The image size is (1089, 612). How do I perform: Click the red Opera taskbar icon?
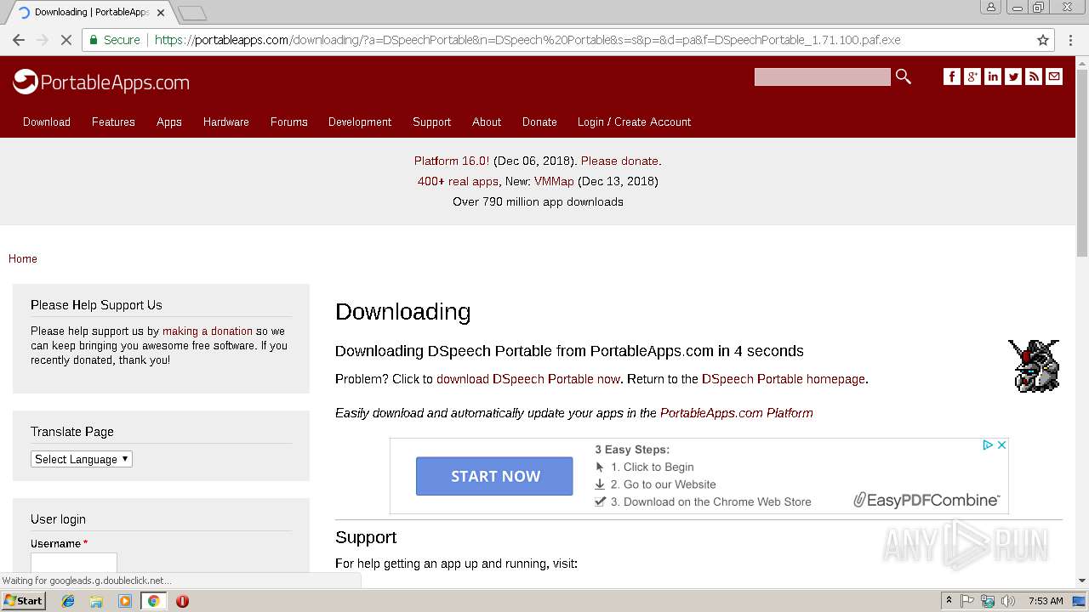pos(182,601)
